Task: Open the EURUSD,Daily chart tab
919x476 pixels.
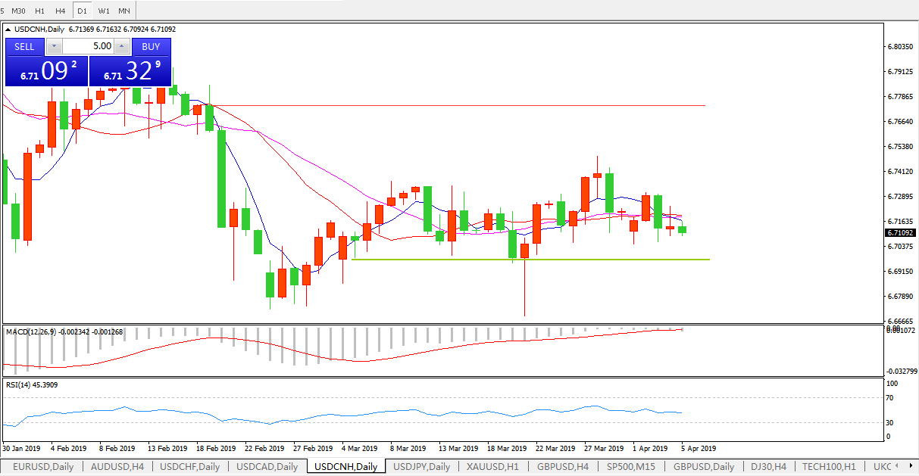Action: coord(43,467)
